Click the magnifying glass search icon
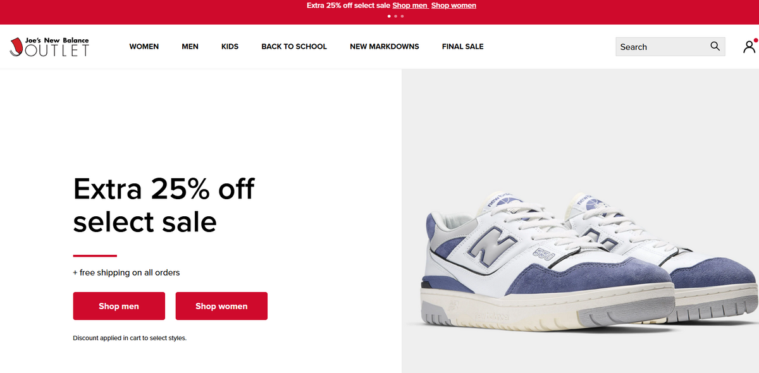759x373 pixels. coord(715,46)
